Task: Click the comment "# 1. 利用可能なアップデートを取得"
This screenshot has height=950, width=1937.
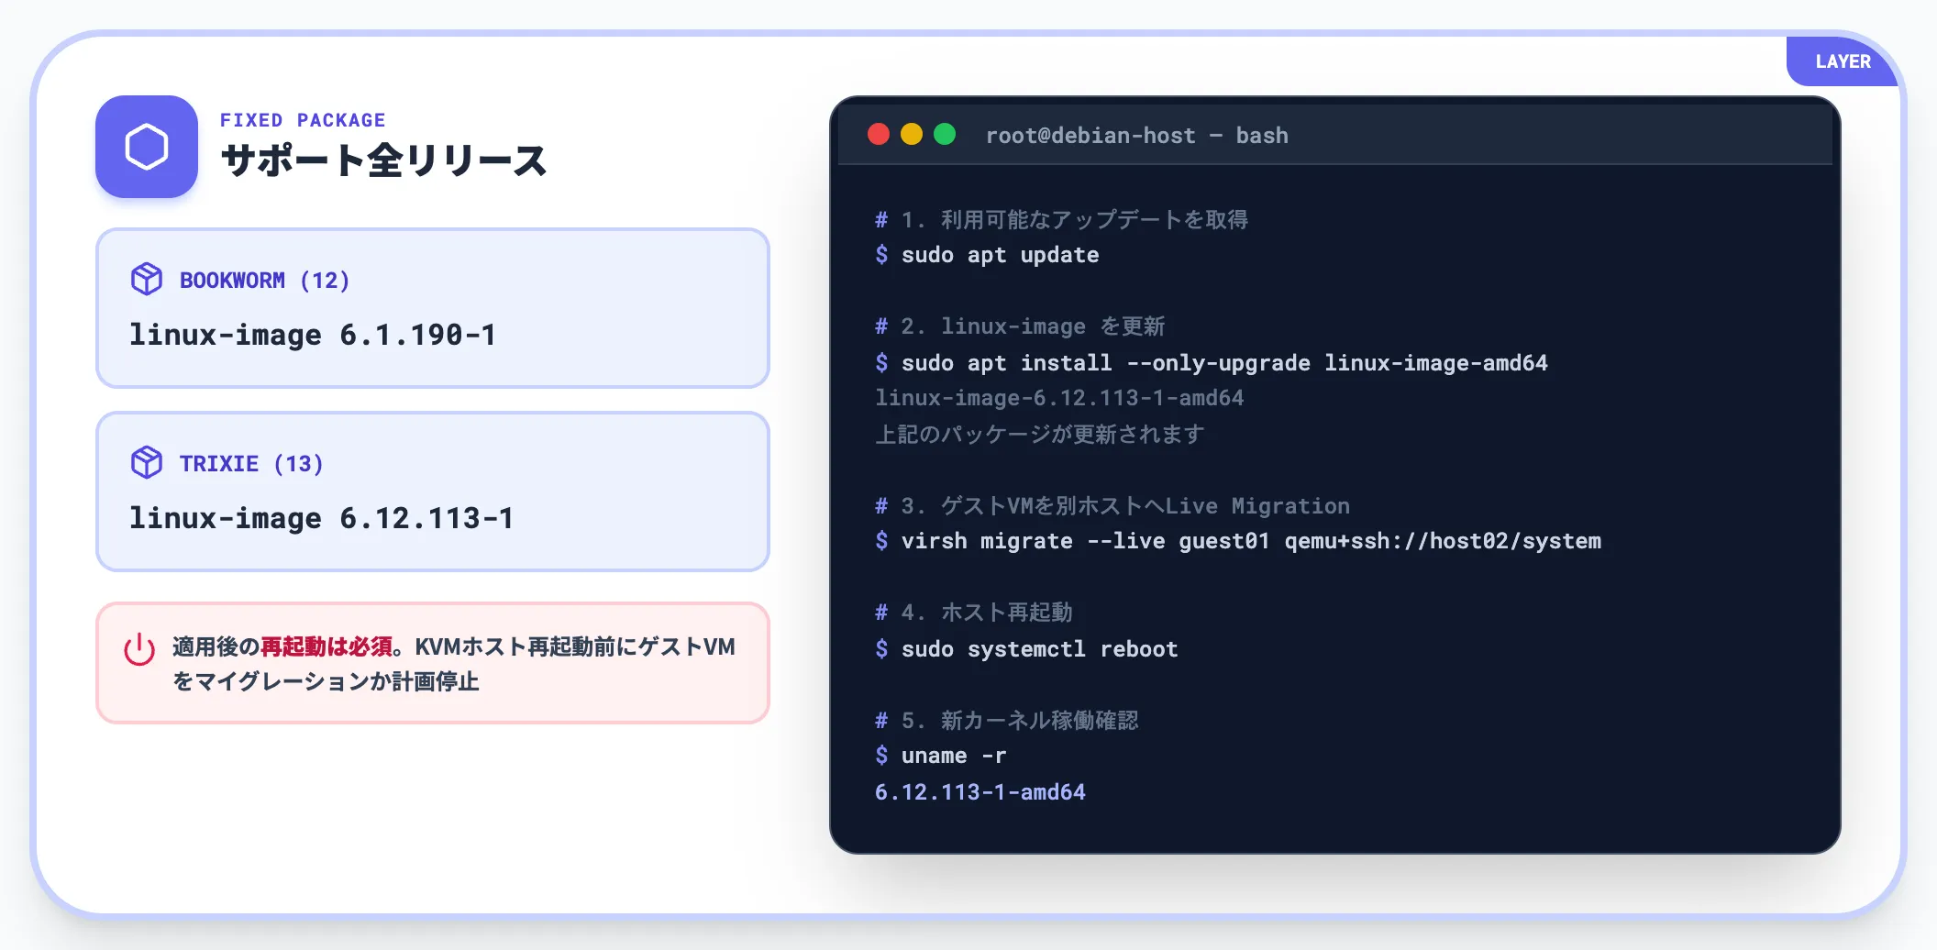Action: pyautogui.click(x=1061, y=220)
